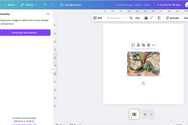
Task: Click the trash delete icon above image
Action: [x=149, y=45]
